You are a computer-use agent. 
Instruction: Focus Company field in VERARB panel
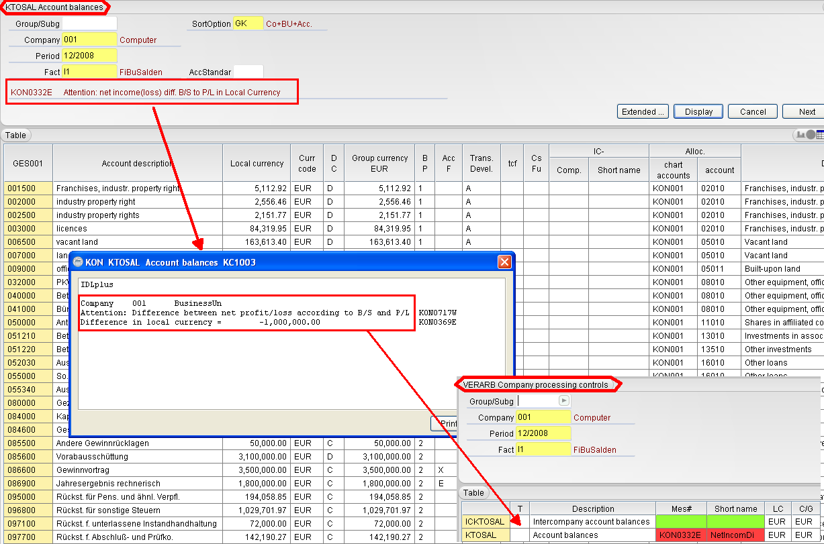543,417
